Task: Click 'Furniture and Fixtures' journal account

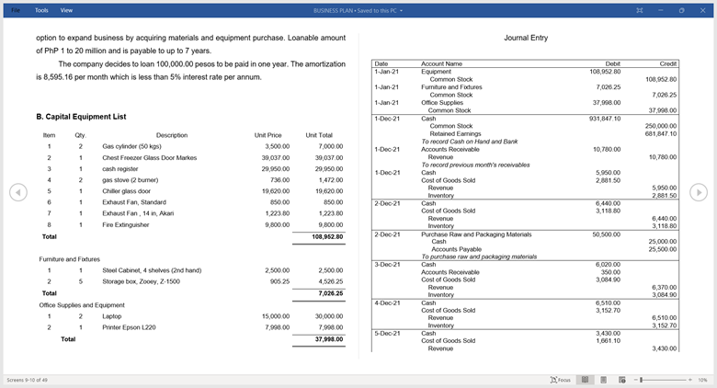Action: [451, 87]
